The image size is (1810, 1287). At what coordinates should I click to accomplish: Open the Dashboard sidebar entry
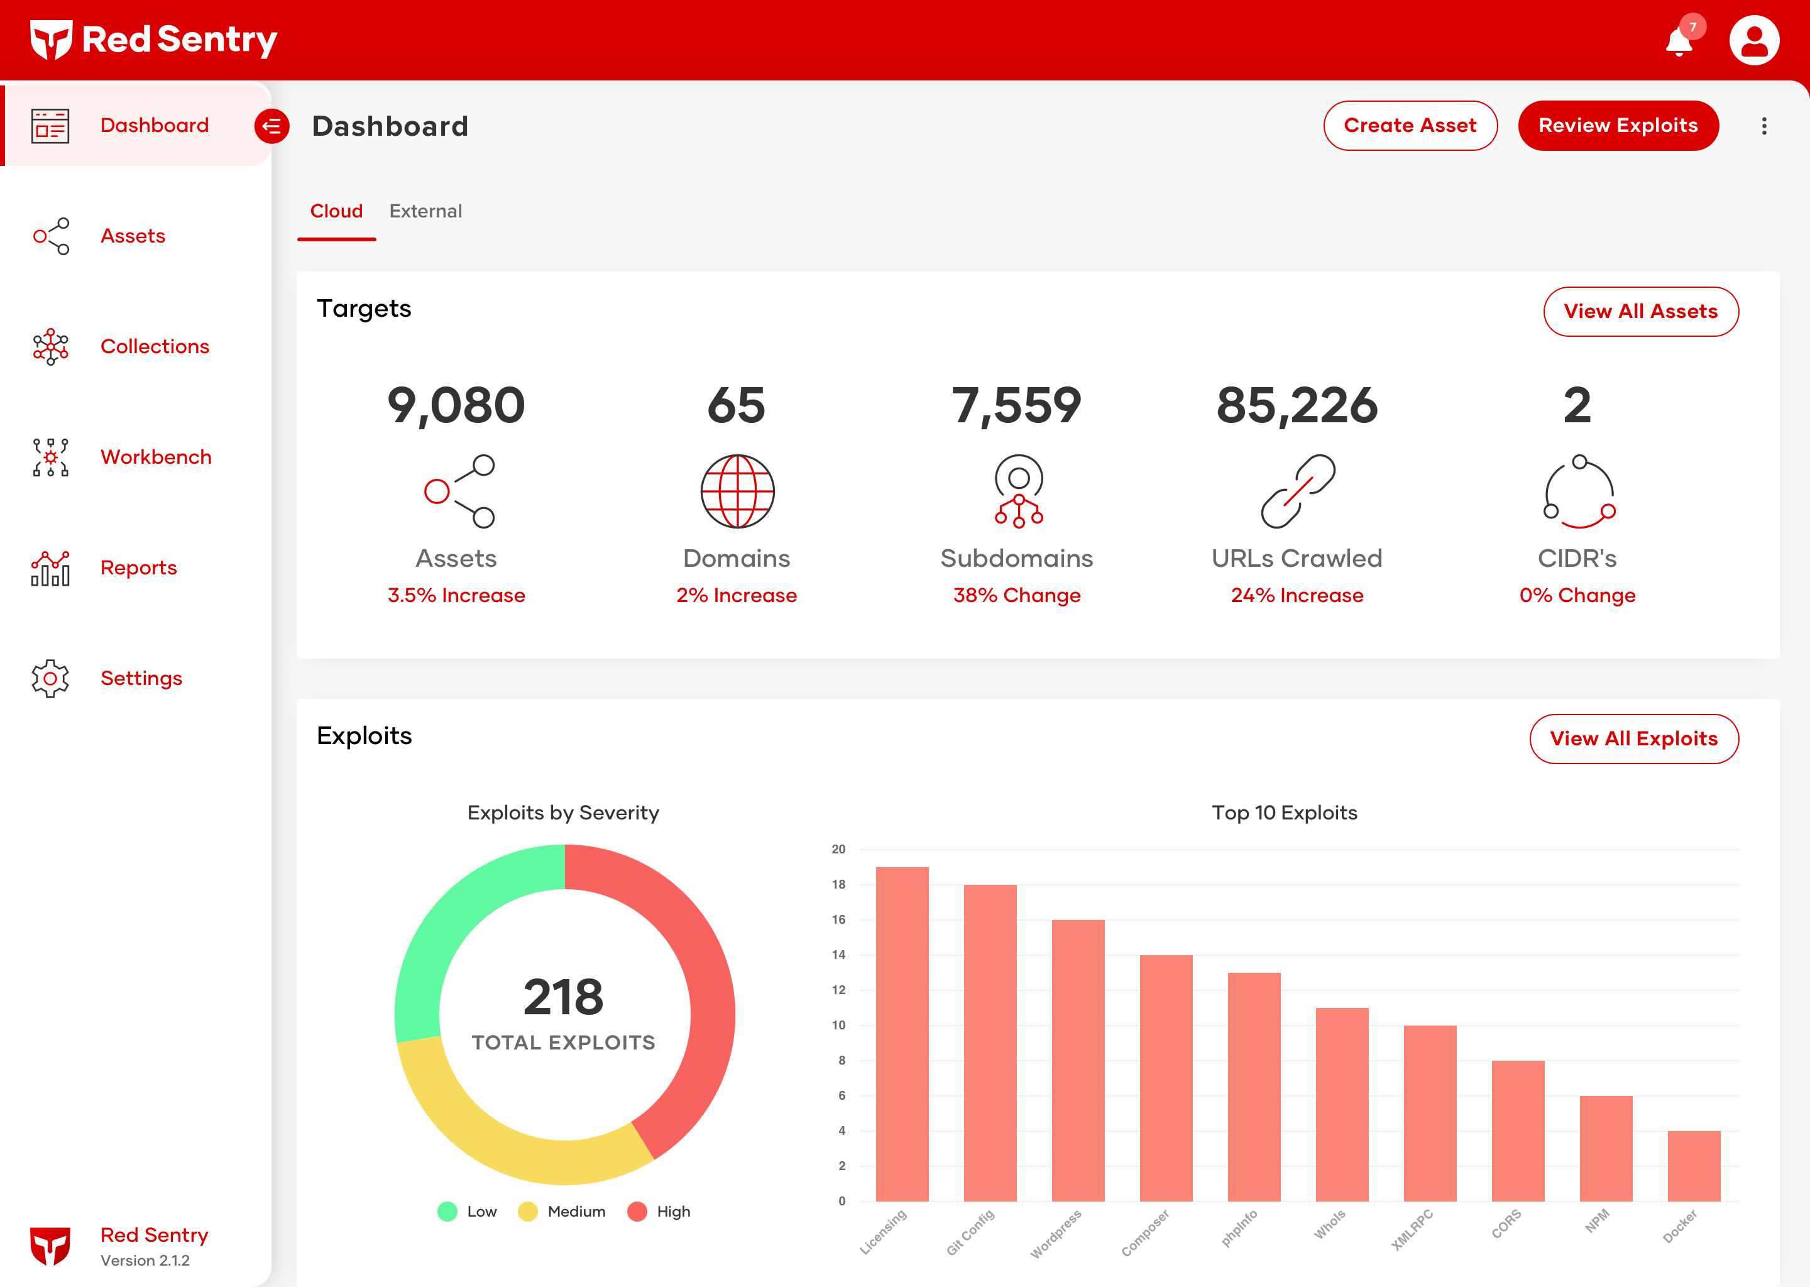(155, 124)
